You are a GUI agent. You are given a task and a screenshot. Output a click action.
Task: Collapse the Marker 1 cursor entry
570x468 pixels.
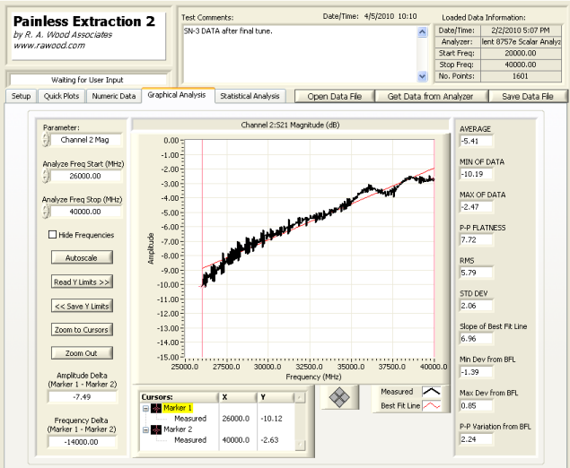145,409
